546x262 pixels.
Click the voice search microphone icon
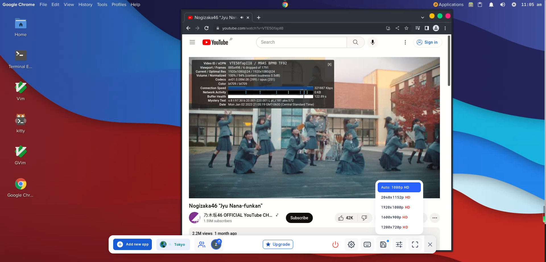click(x=373, y=42)
